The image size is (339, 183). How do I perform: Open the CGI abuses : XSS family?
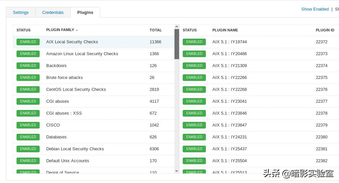click(64, 113)
